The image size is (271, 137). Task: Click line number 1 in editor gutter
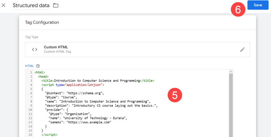31,72
